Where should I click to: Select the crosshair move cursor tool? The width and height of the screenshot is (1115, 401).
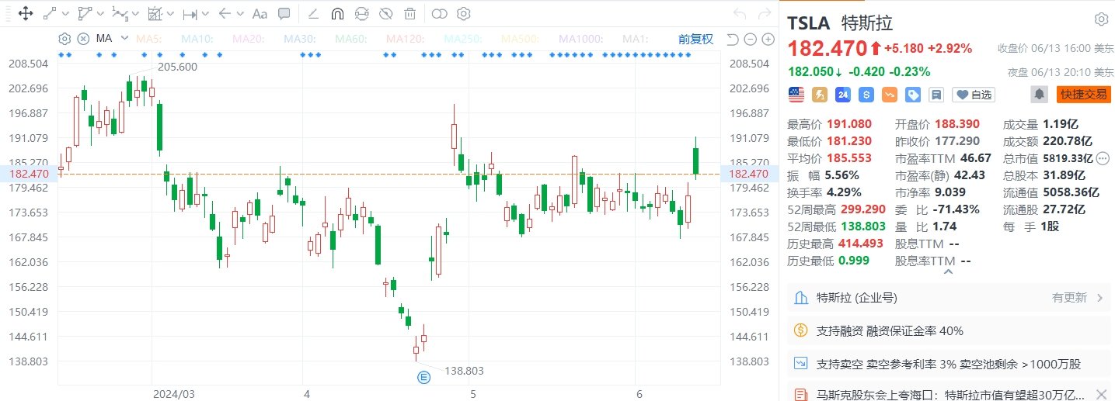pos(25,13)
